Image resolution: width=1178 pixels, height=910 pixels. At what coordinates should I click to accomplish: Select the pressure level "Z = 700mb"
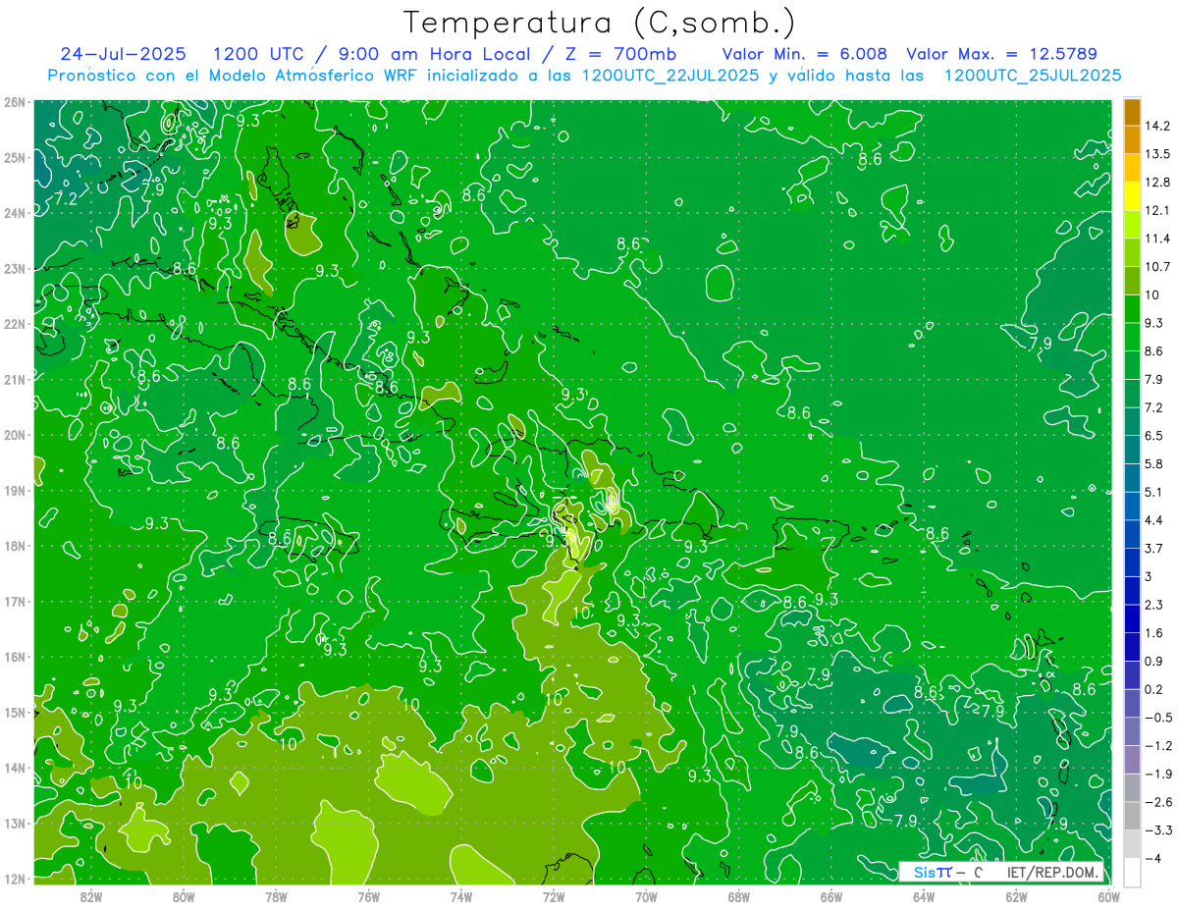(620, 54)
